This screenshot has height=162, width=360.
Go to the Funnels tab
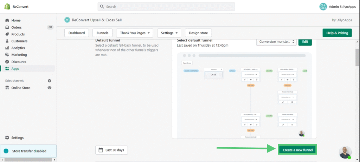tap(102, 33)
